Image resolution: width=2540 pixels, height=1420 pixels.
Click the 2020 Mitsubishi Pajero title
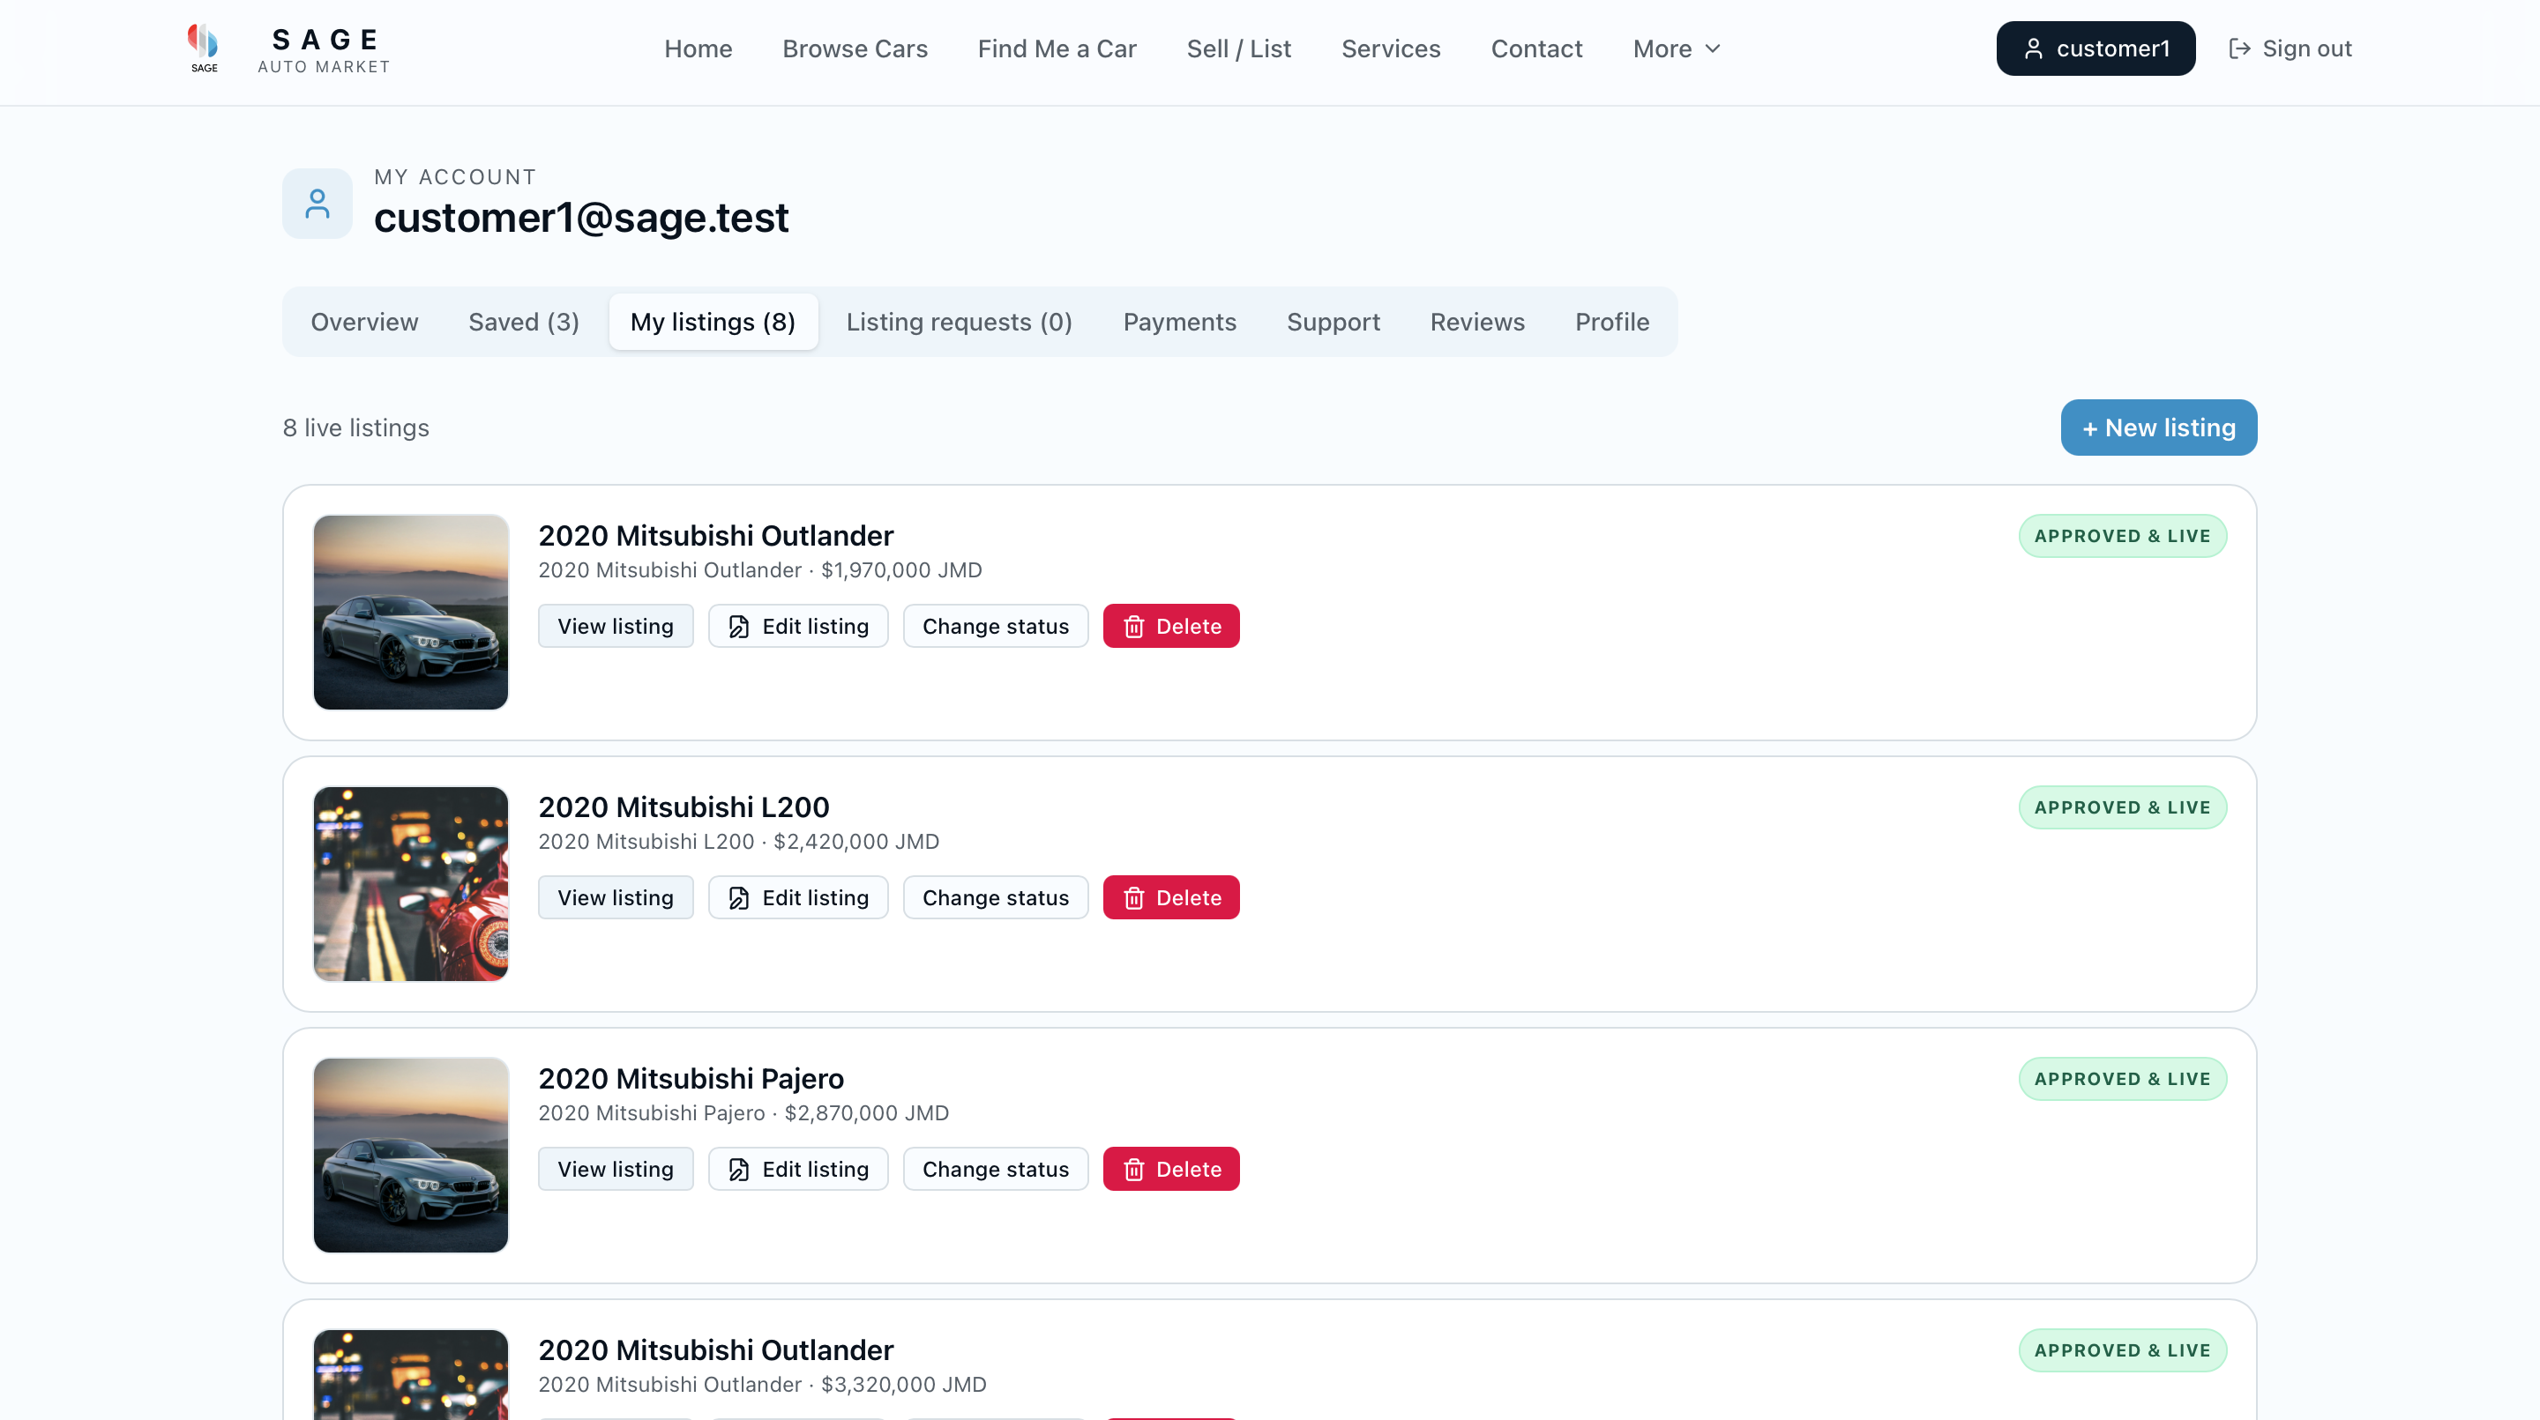point(691,1079)
